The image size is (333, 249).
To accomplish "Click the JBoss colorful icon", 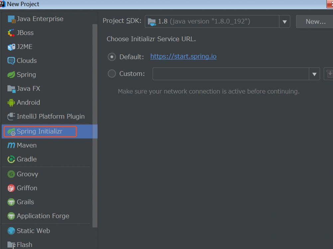I will 11,33.
